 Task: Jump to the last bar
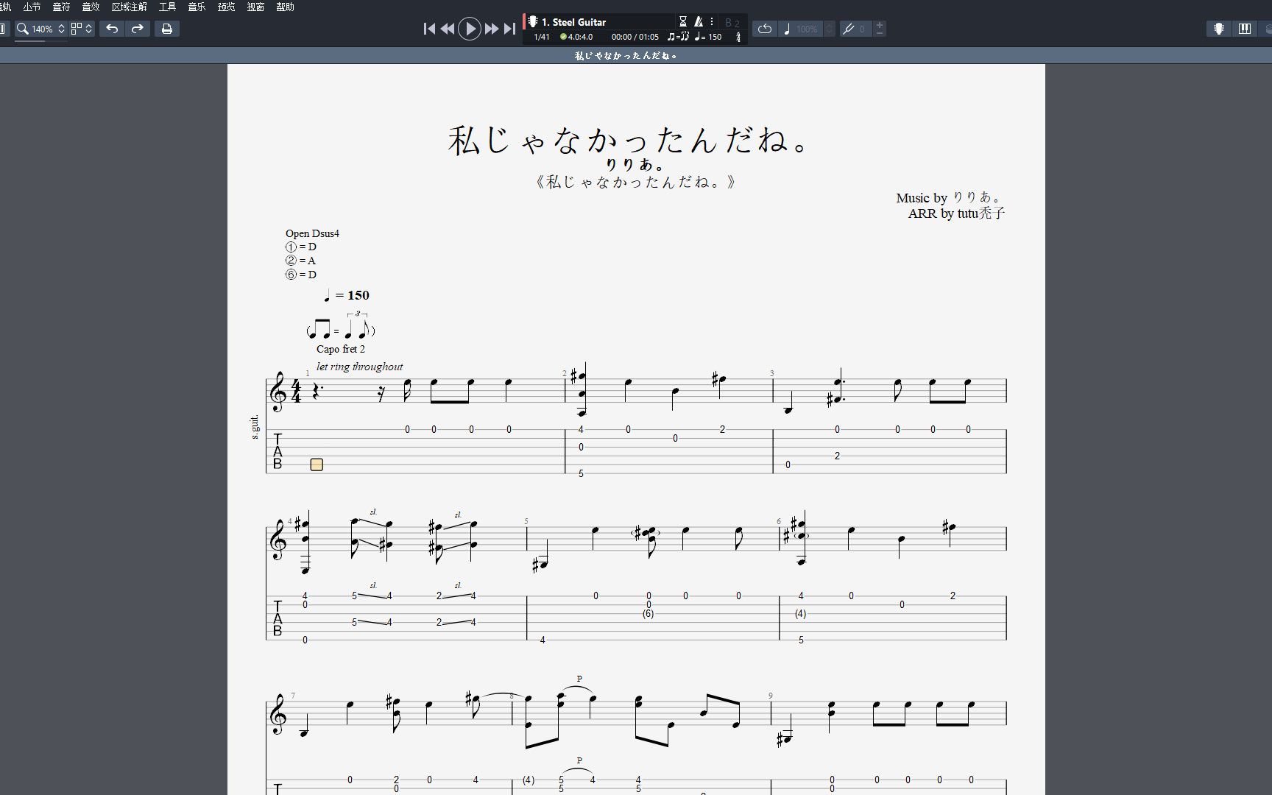[509, 29]
